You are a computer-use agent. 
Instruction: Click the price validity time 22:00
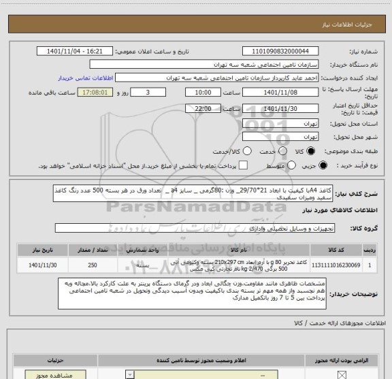[203, 109]
